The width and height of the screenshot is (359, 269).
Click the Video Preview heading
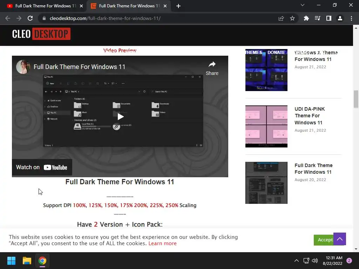click(x=120, y=50)
